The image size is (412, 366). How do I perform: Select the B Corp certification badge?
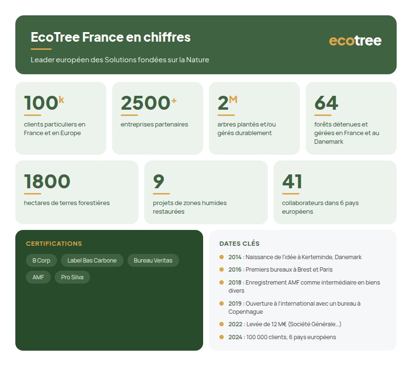(x=41, y=261)
